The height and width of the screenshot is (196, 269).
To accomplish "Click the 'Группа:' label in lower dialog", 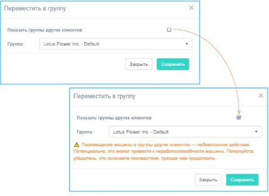I will [85, 132].
